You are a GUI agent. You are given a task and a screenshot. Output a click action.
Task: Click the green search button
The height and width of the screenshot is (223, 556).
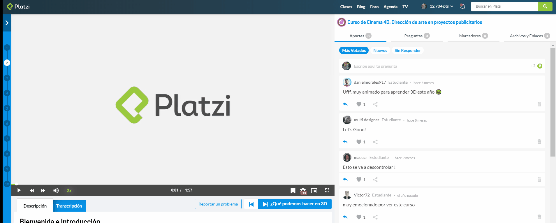pyautogui.click(x=545, y=6)
